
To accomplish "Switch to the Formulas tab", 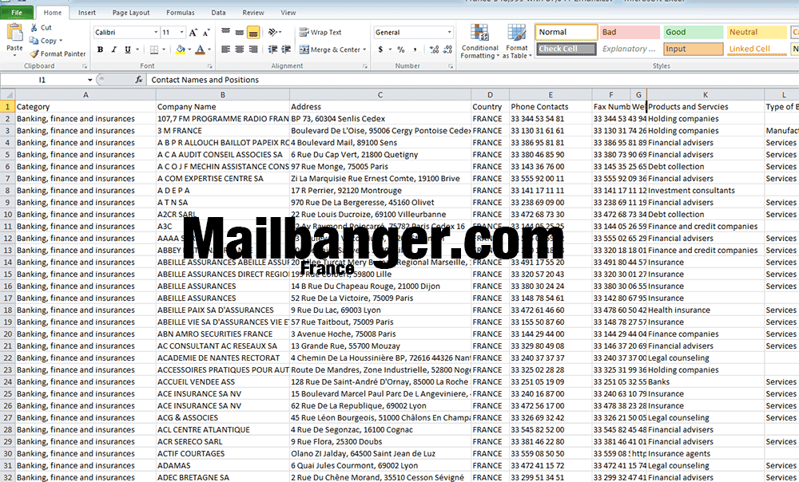I will [181, 13].
